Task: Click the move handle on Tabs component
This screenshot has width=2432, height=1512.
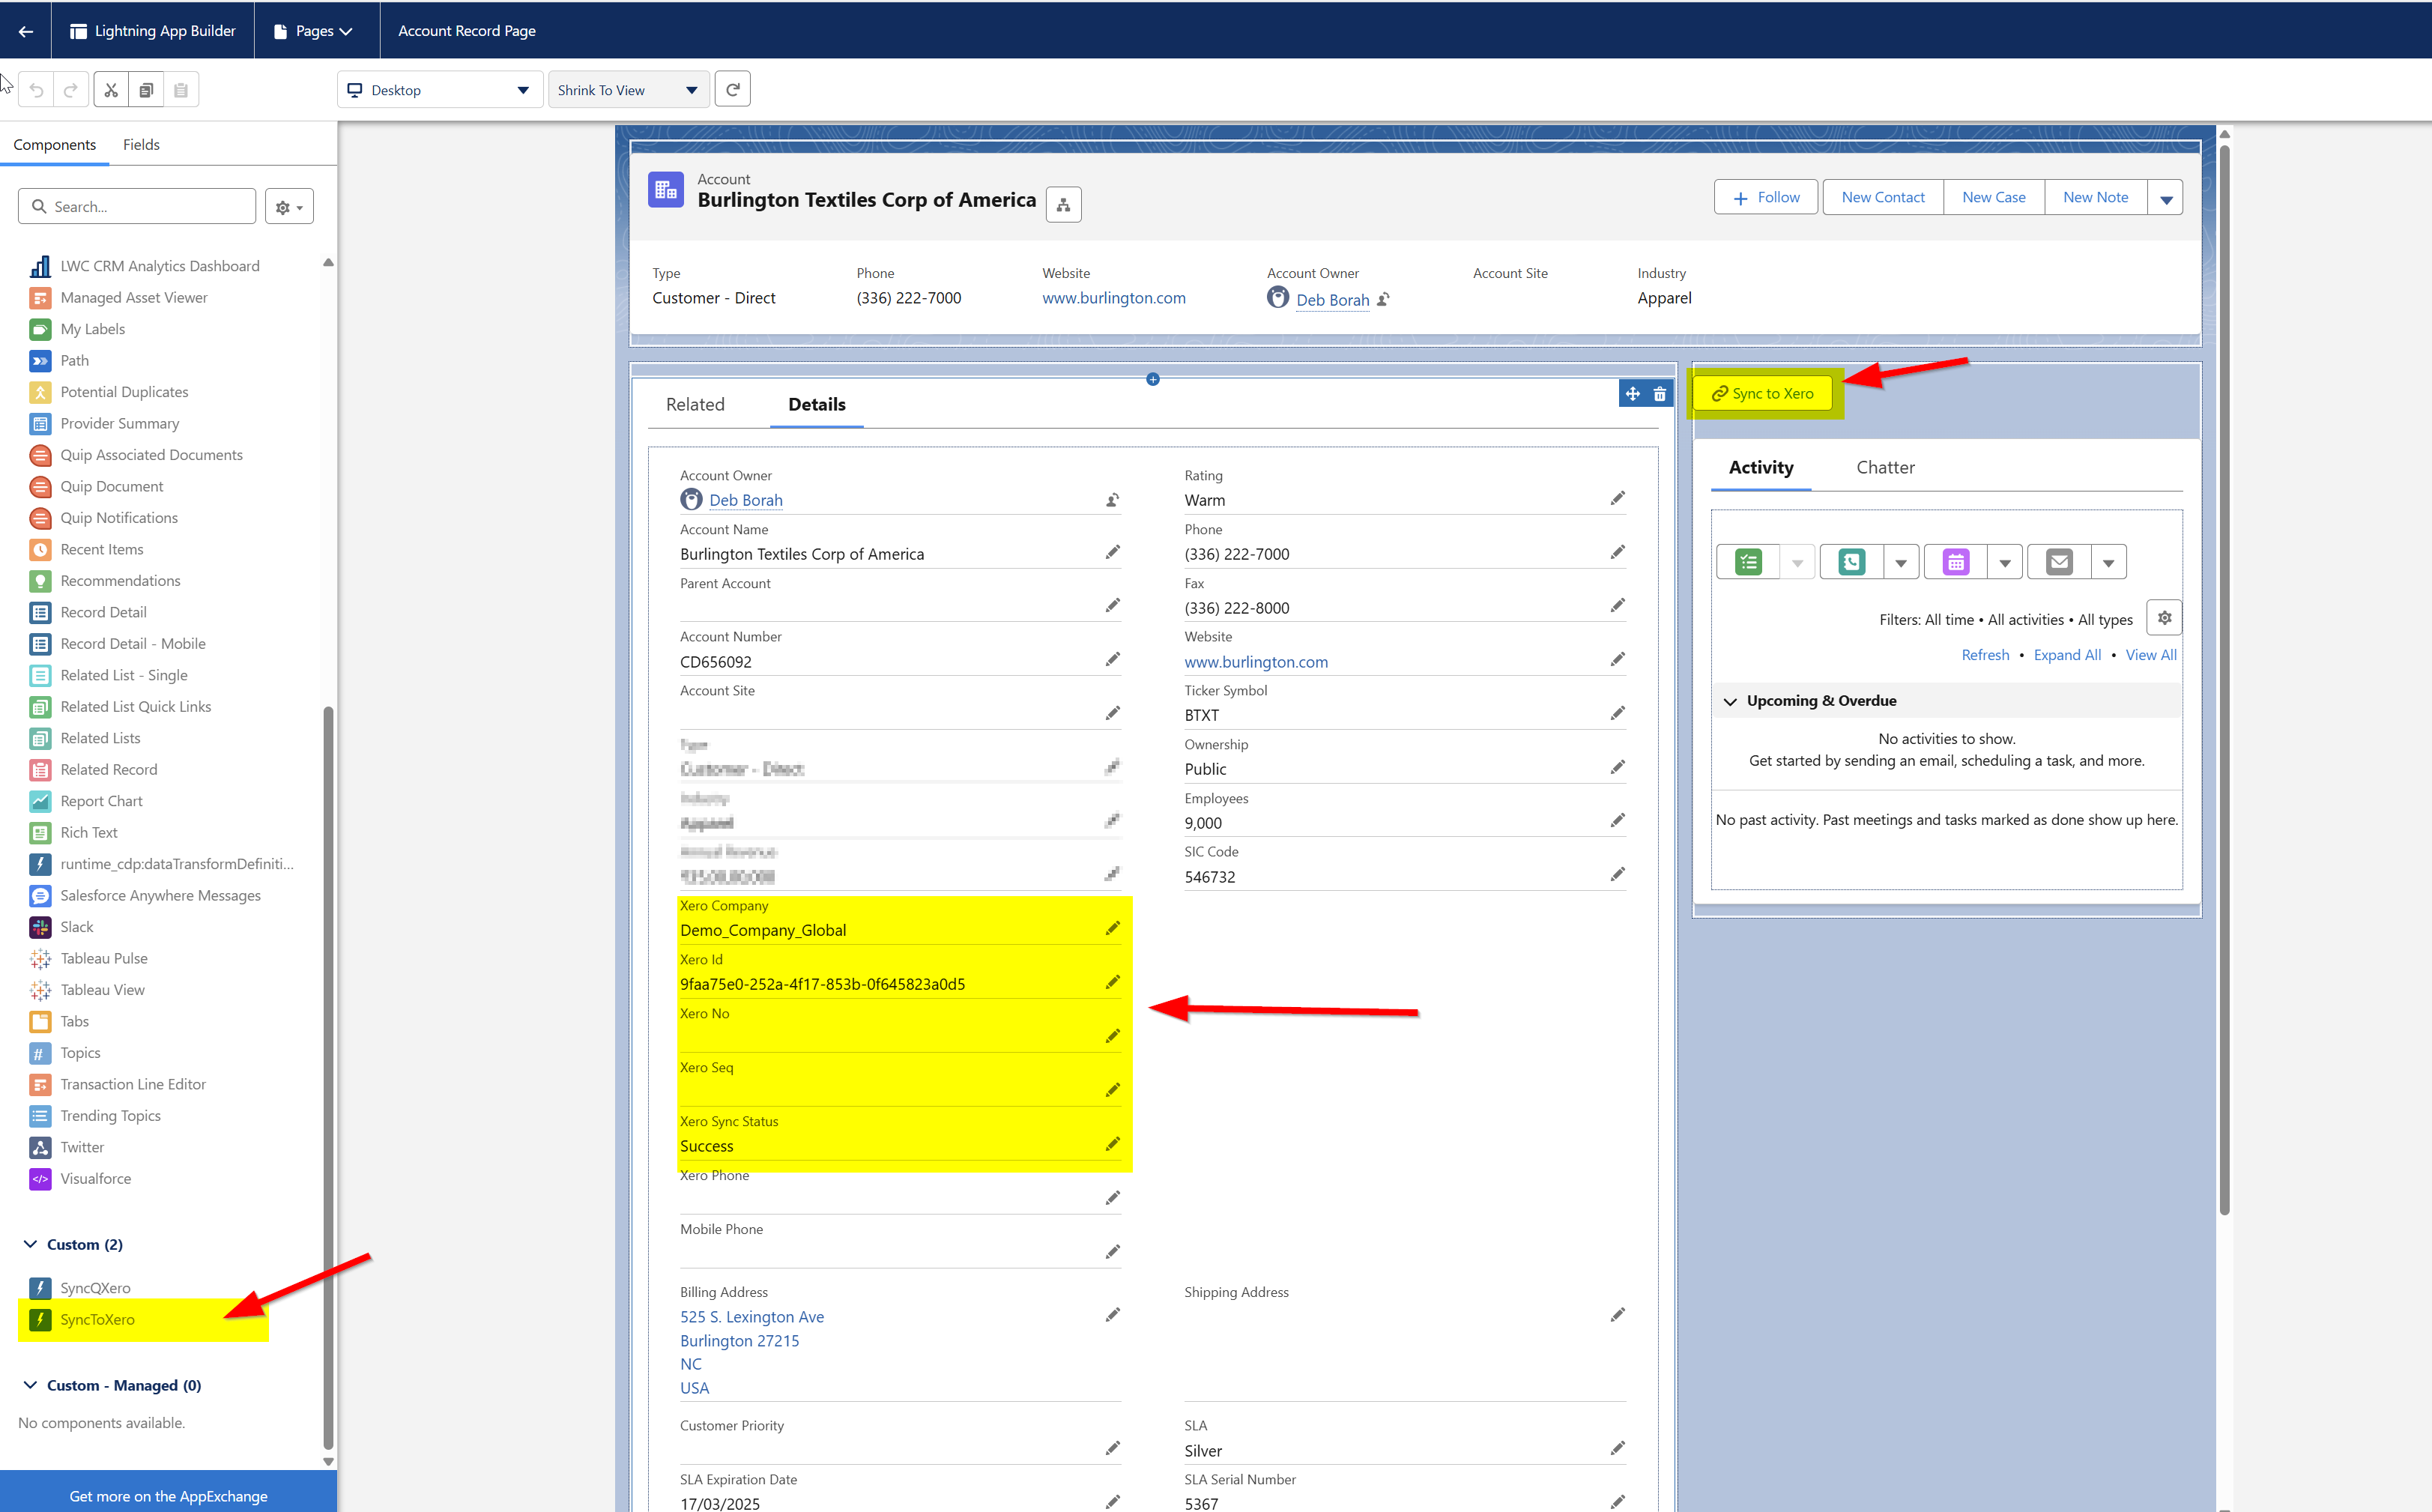Action: click(1633, 394)
